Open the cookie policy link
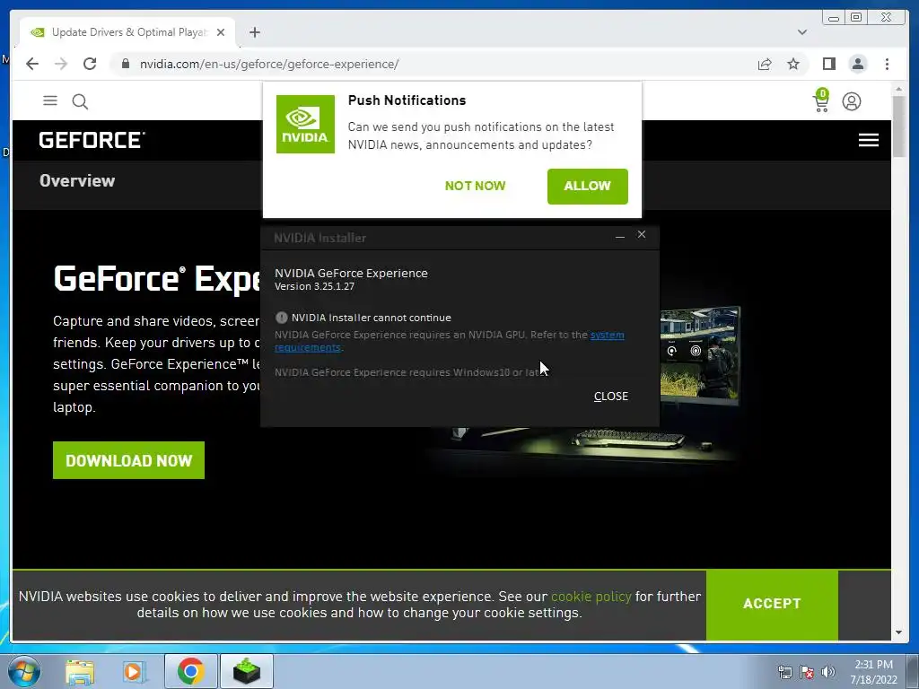Image resolution: width=919 pixels, height=689 pixels. pos(591,597)
